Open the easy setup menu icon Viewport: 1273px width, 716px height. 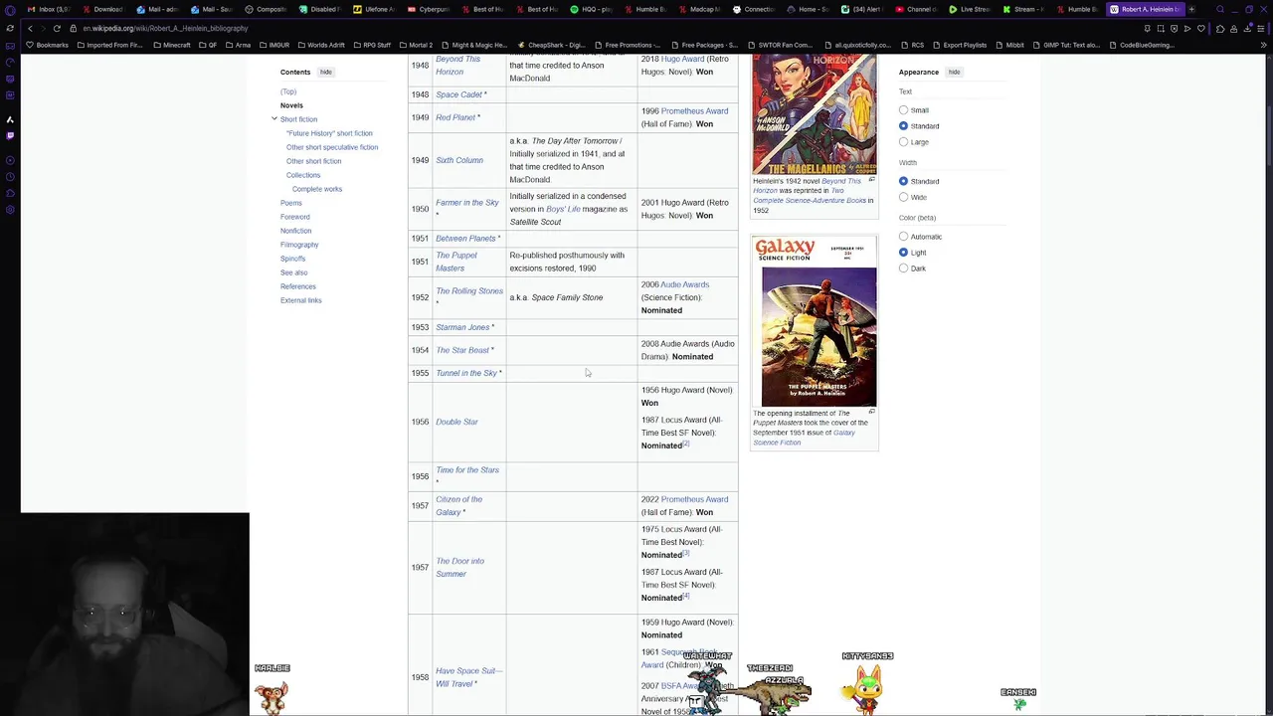1262,28
